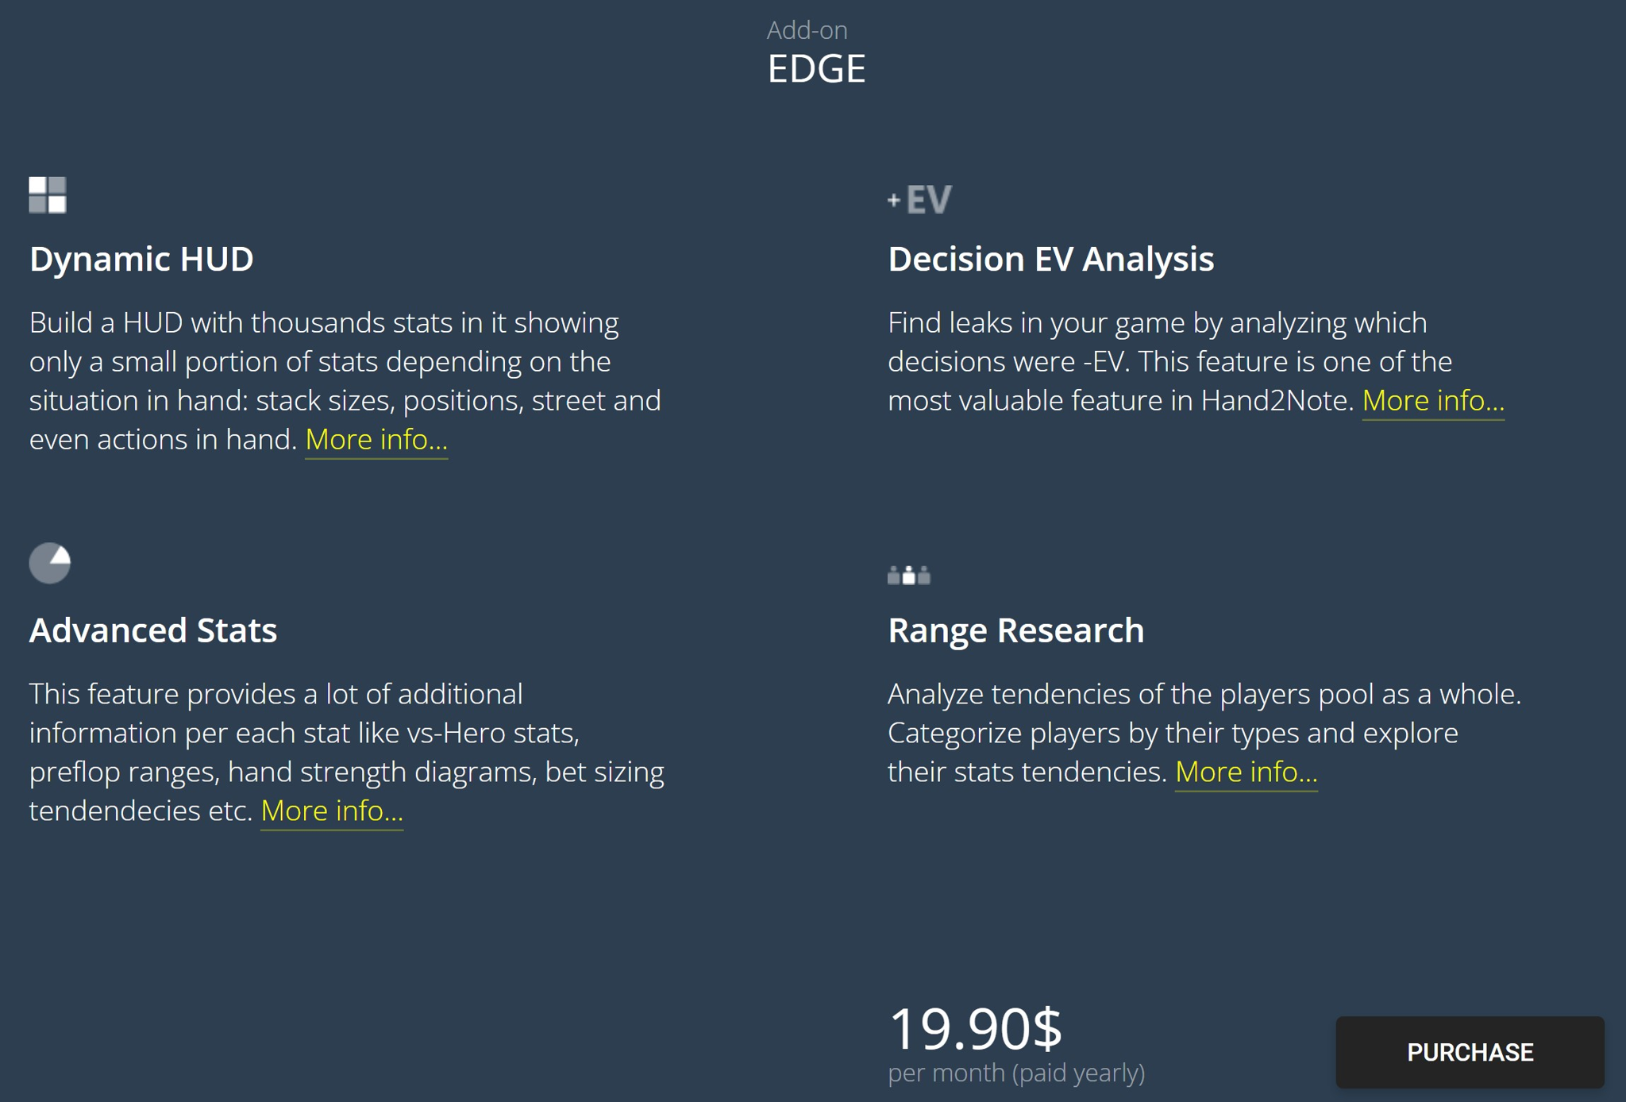Select the Decision EV Analysis heading
Screen dimensions: 1626x1102
click(x=1050, y=259)
